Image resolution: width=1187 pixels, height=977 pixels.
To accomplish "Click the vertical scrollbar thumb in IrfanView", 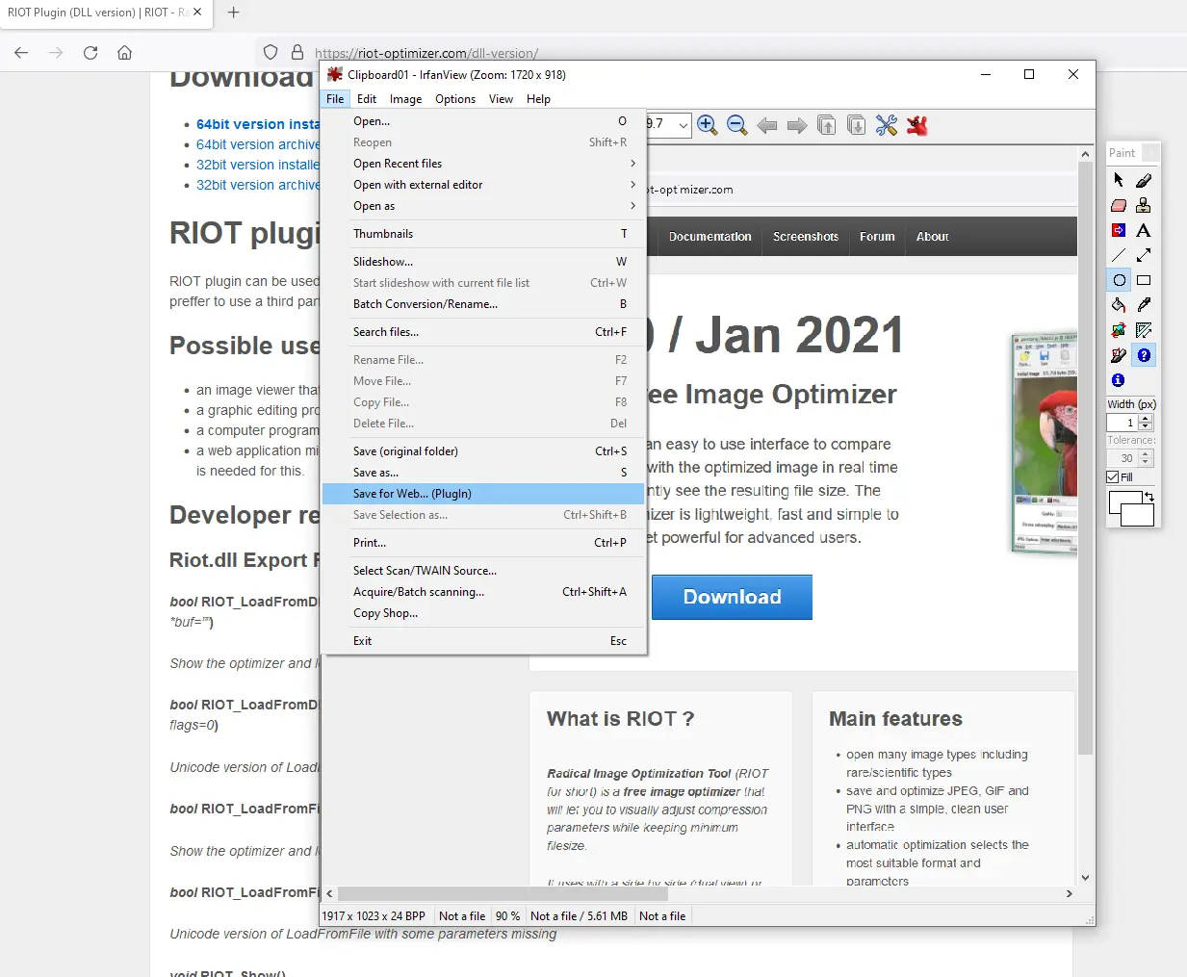I will 1086,458.
